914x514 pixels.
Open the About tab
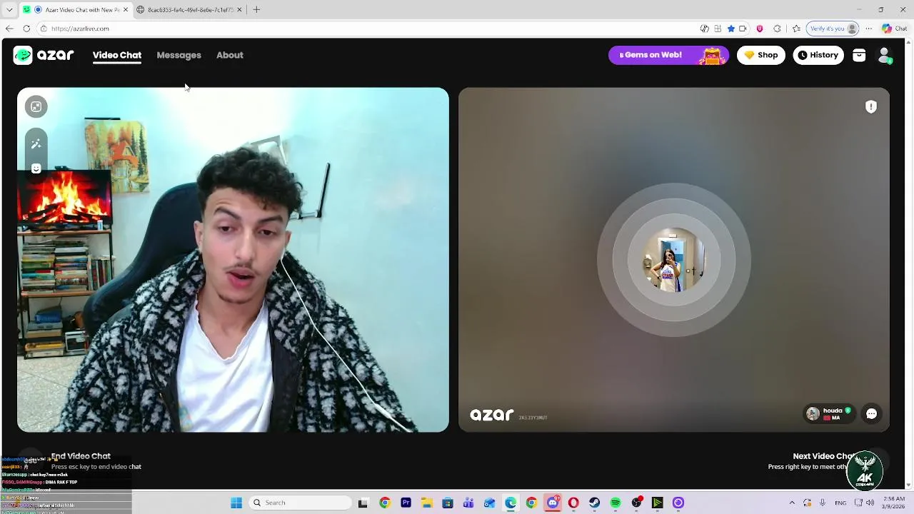click(230, 55)
